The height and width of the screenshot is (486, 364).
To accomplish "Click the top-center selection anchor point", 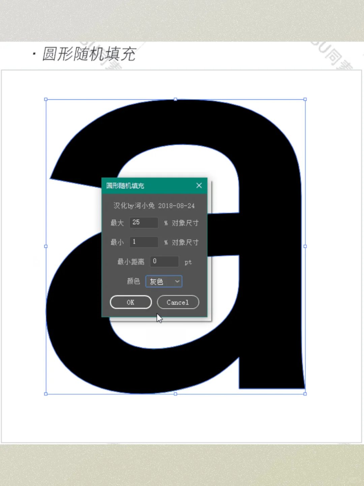I will coord(175,99).
